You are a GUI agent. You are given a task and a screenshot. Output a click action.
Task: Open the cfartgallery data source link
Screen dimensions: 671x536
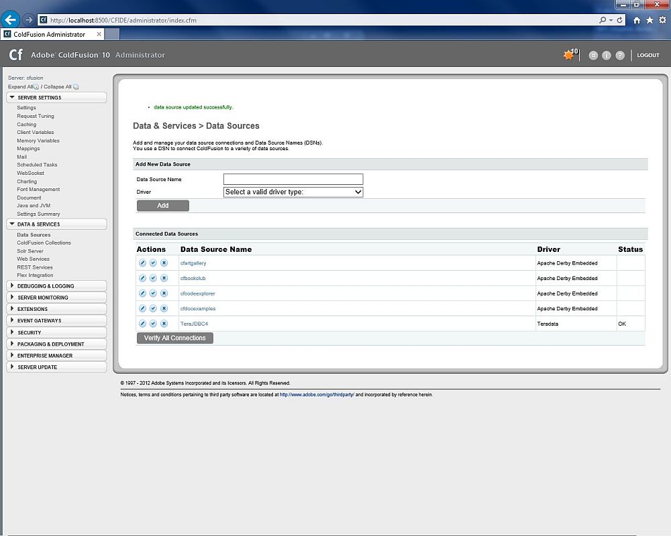193,263
